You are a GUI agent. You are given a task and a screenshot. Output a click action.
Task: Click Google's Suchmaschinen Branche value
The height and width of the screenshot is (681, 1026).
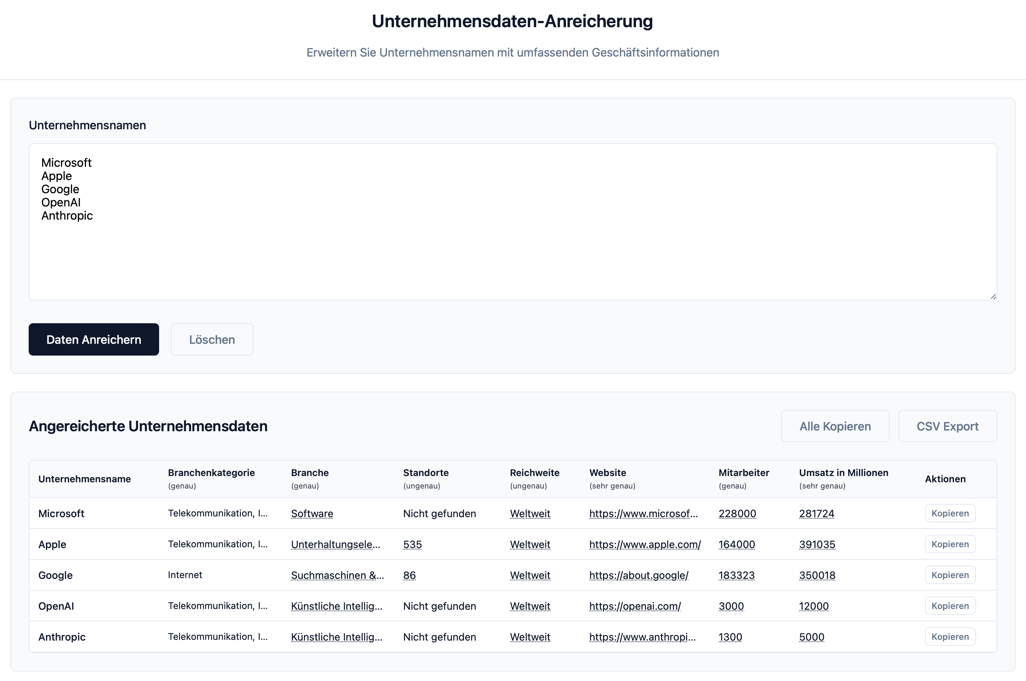point(337,576)
